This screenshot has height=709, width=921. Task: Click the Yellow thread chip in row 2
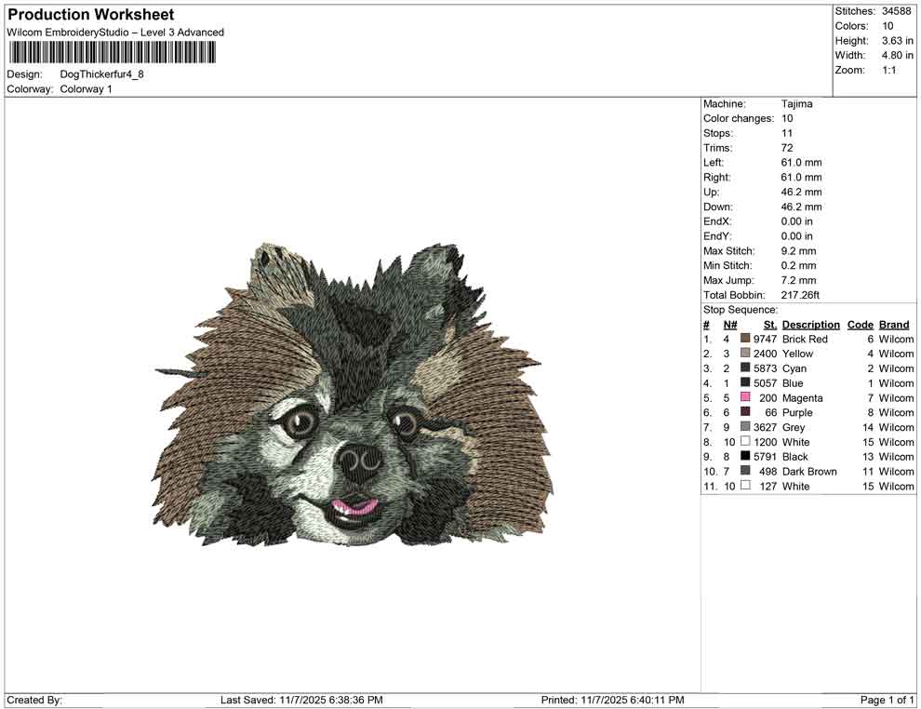click(x=744, y=354)
